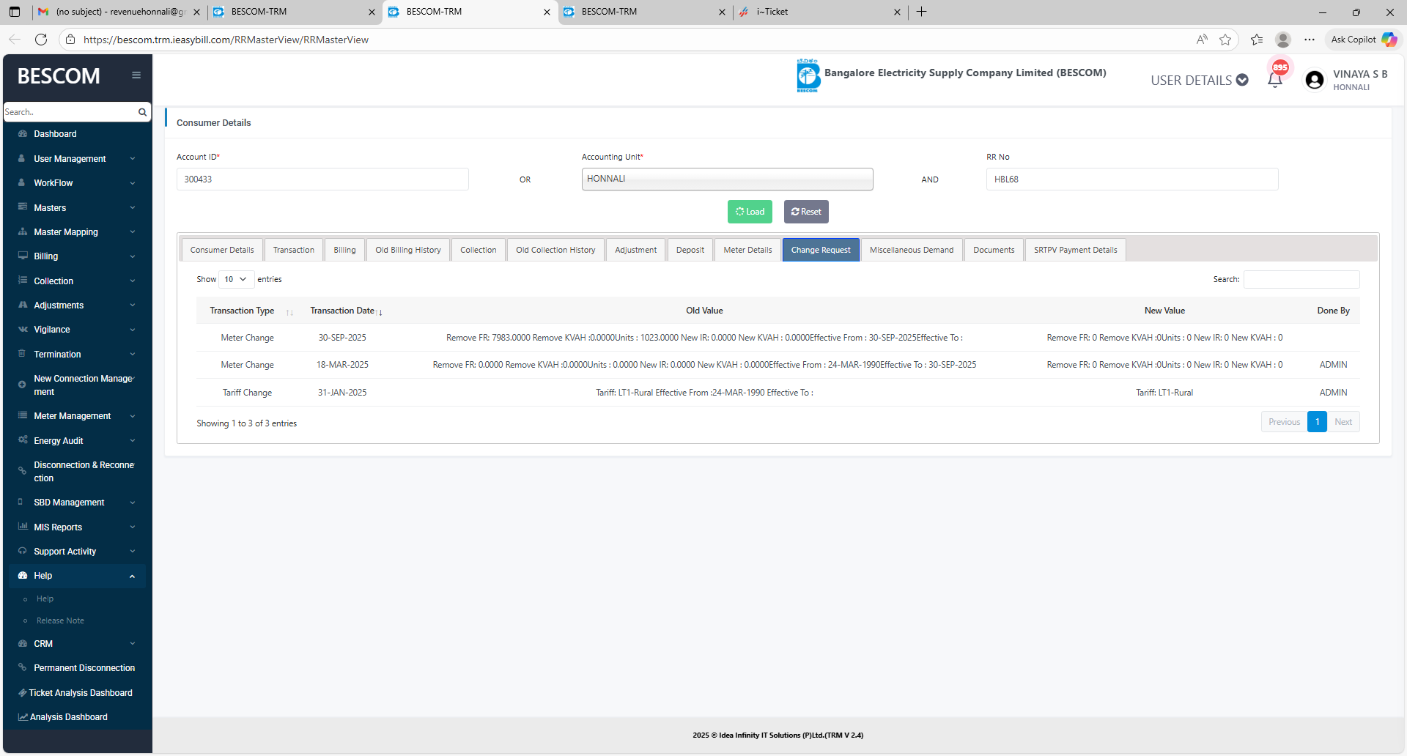Click the sidebar Search field
Viewport: 1407px width, 756px height.
point(70,112)
